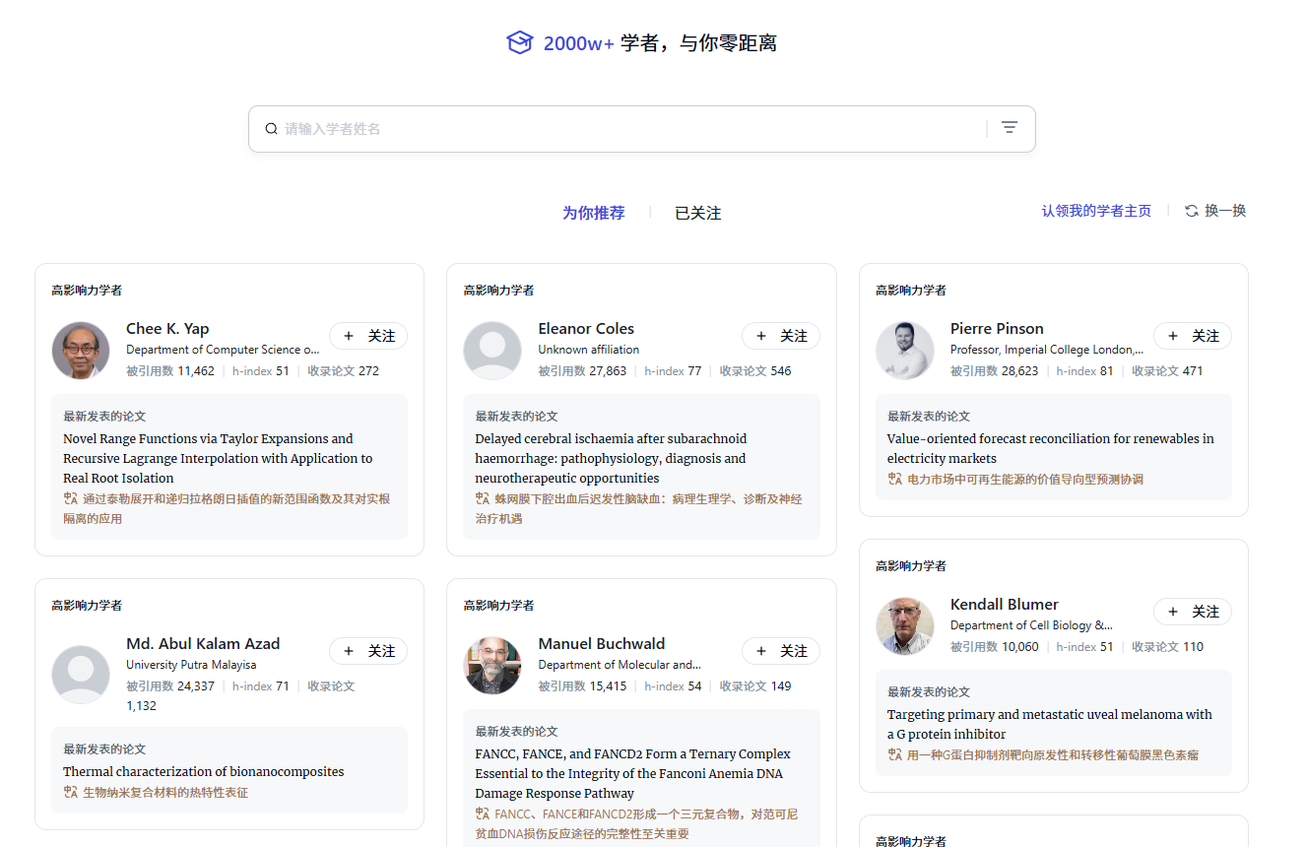1306x847 pixels.
Task: Click translation icon under Thermal characterization paper
Action: click(x=70, y=793)
